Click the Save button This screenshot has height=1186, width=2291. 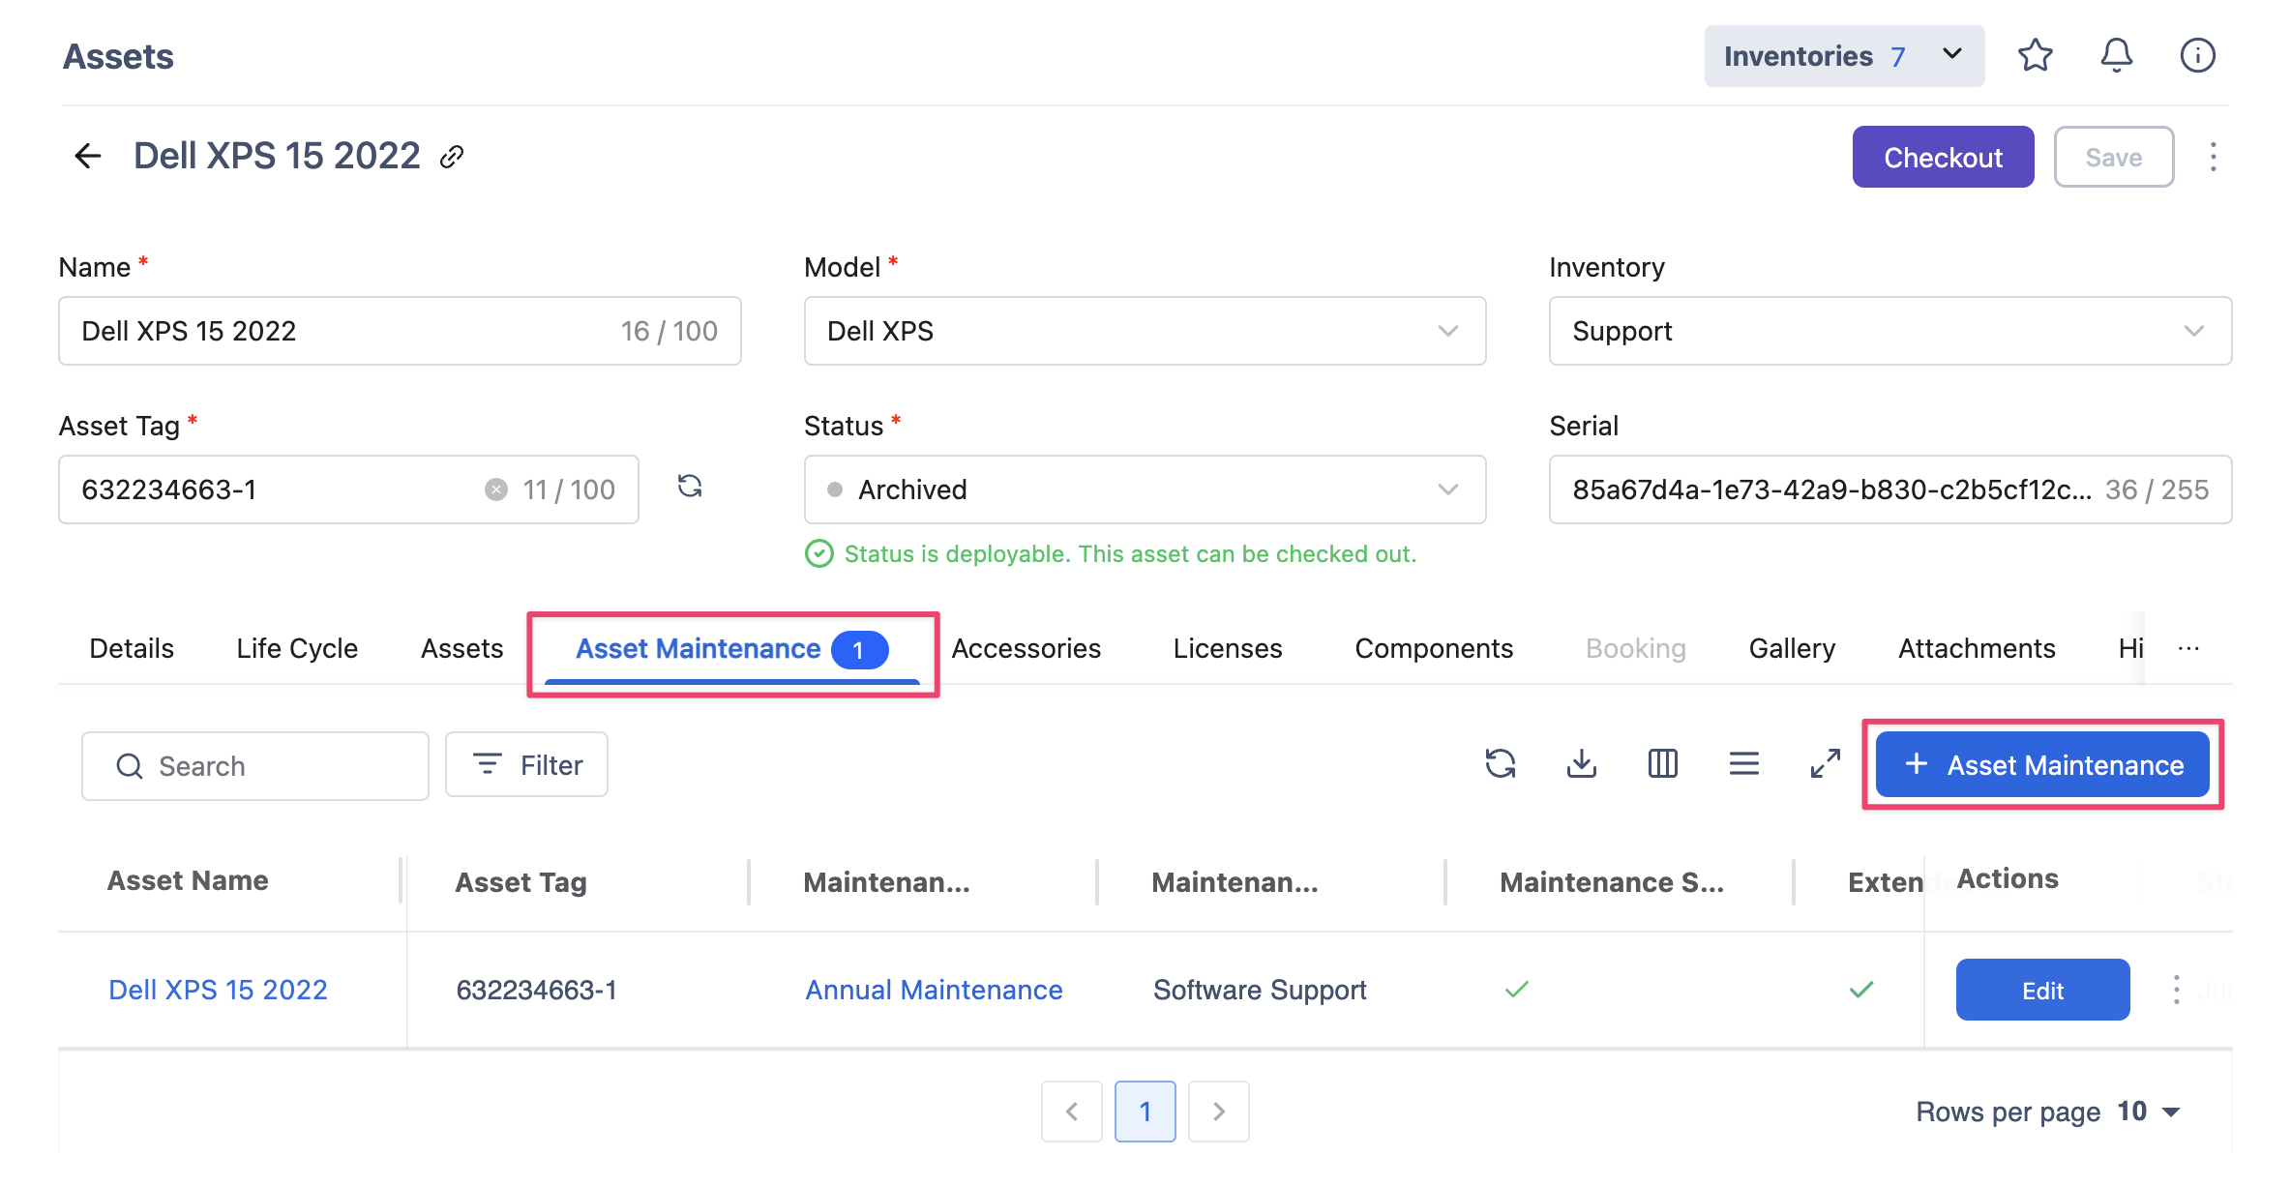[x=2114, y=157]
